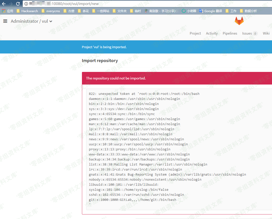Viewport: 272px width, 219px height.
Task: Open the 工作 bookmark folder
Action: [231, 11]
